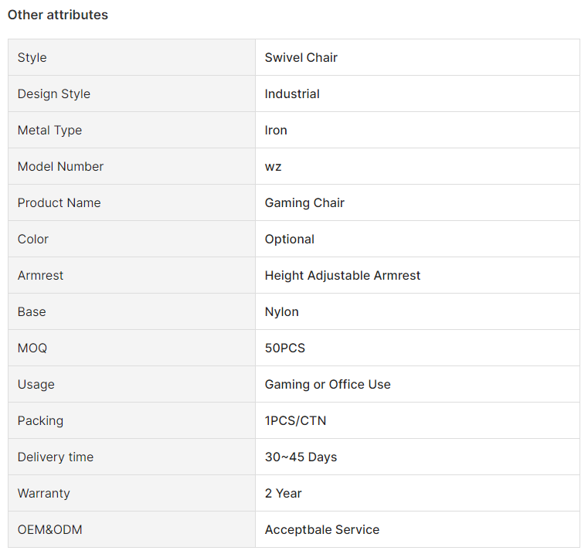Select the 'Nylon' base value
Image resolution: width=588 pixels, height=554 pixels.
coord(281,312)
